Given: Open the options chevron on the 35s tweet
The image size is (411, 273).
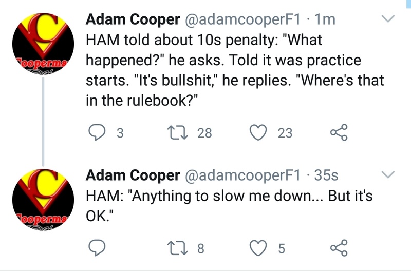Looking at the screenshot, I should [x=388, y=174].
